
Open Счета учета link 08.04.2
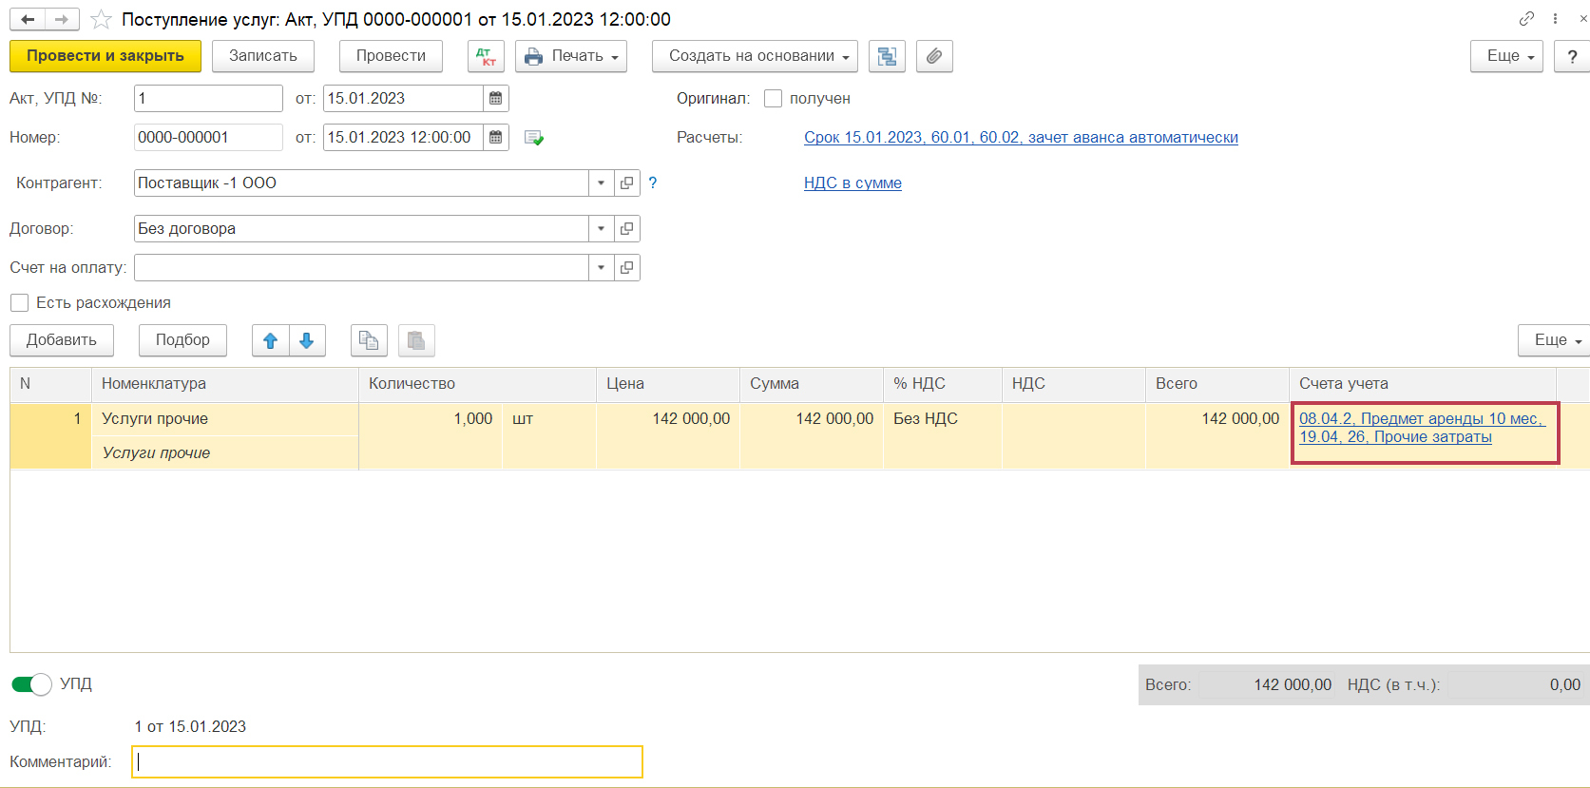[1422, 428]
